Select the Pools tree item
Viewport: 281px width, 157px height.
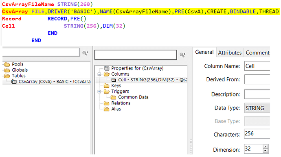[x=18, y=64]
